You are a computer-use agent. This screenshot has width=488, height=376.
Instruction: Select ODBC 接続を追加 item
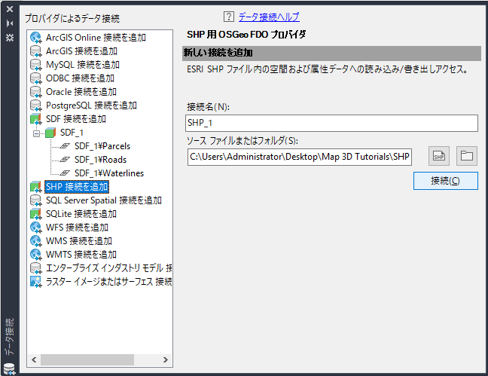[80, 78]
